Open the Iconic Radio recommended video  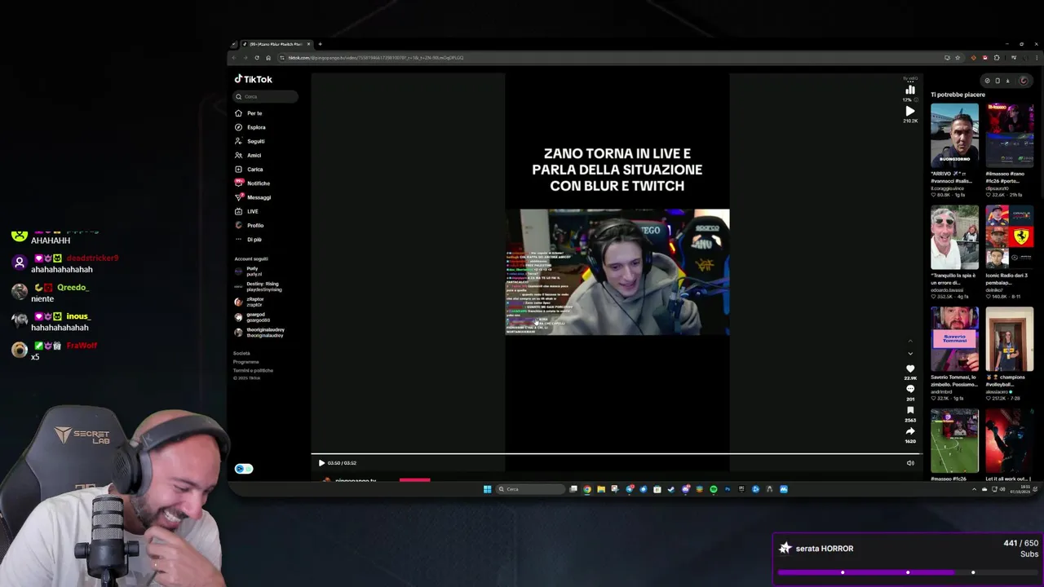click(x=1009, y=237)
